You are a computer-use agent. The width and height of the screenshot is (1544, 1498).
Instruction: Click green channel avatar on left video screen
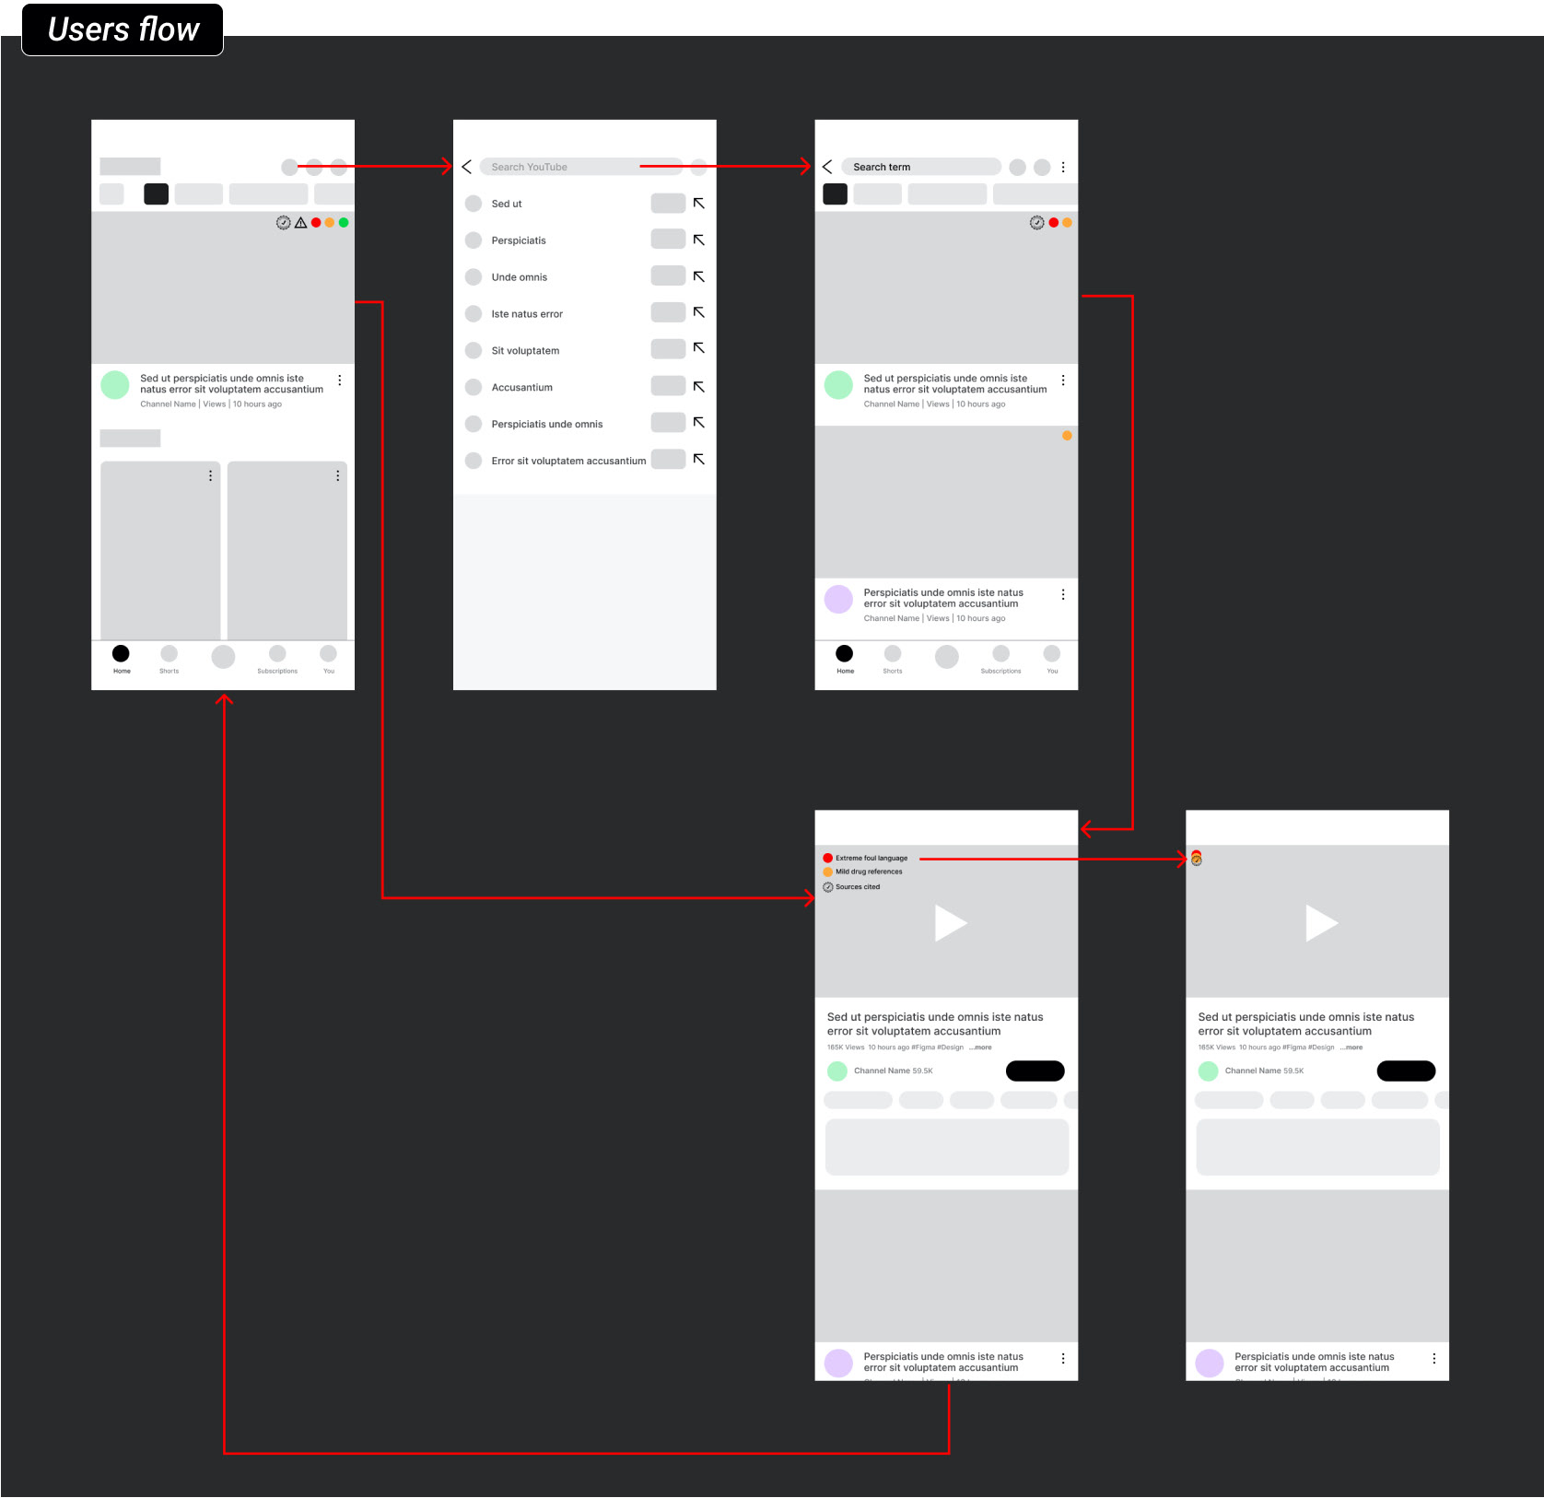837,1071
